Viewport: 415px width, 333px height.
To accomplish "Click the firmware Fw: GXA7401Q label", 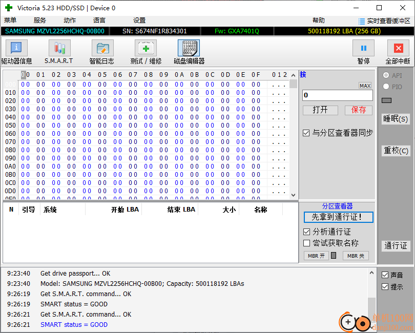I will (237, 31).
